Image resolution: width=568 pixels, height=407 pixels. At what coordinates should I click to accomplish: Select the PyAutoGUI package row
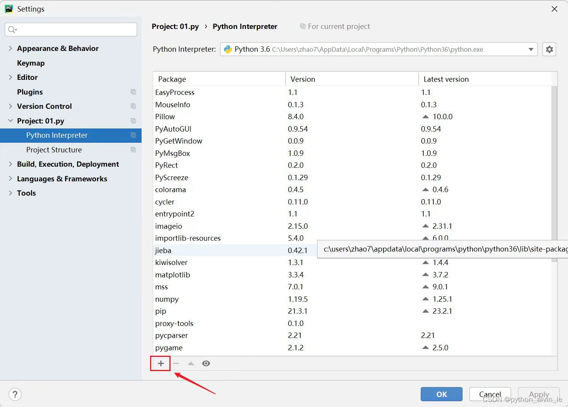(352, 129)
